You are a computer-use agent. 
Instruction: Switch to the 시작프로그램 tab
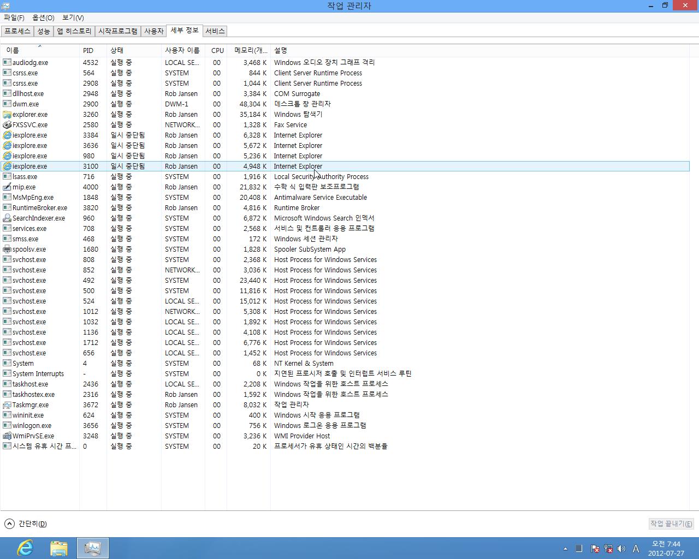click(118, 31)
